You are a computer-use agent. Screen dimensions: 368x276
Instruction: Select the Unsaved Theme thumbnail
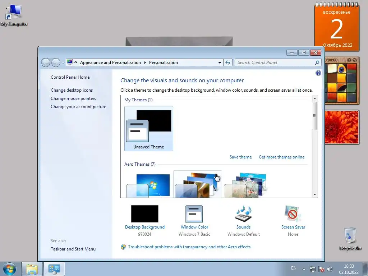click(149, 129)
